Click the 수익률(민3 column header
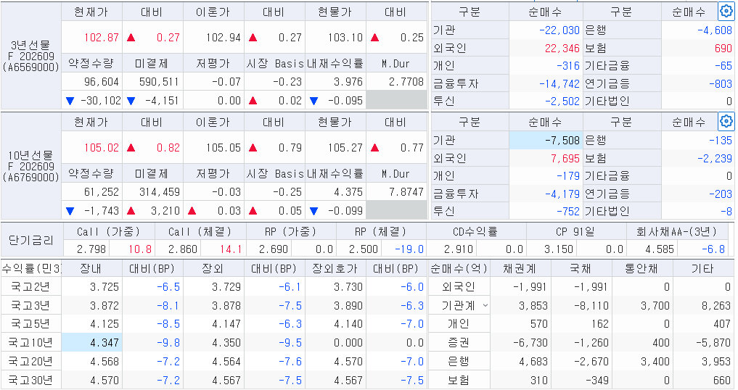 (31, 269)
